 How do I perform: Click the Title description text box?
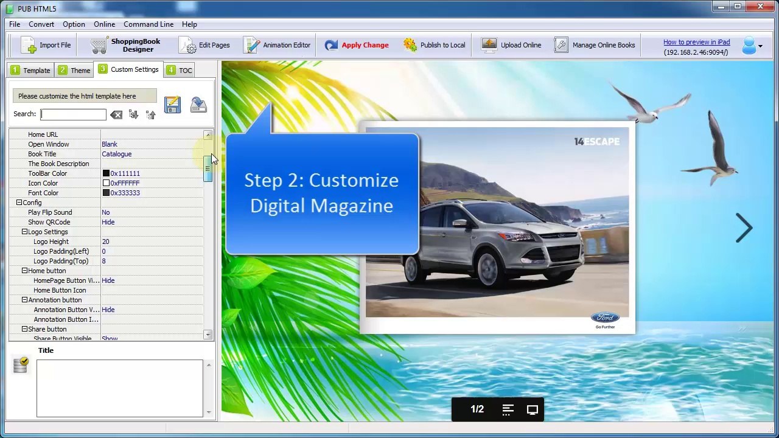[119, 388]
